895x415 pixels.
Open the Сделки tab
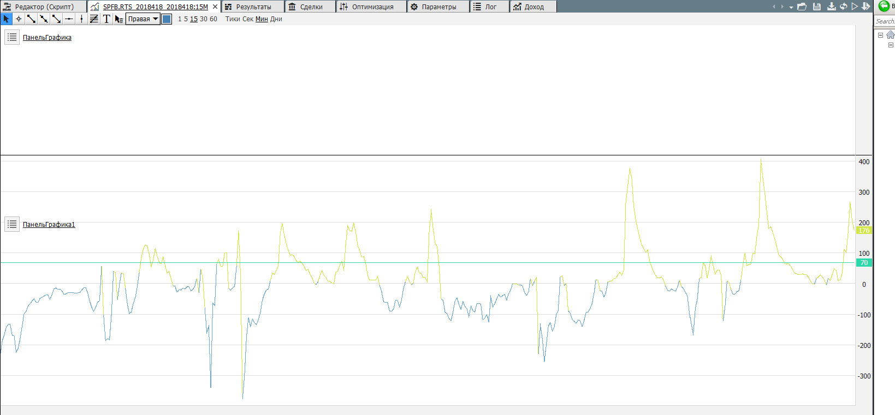311,7
